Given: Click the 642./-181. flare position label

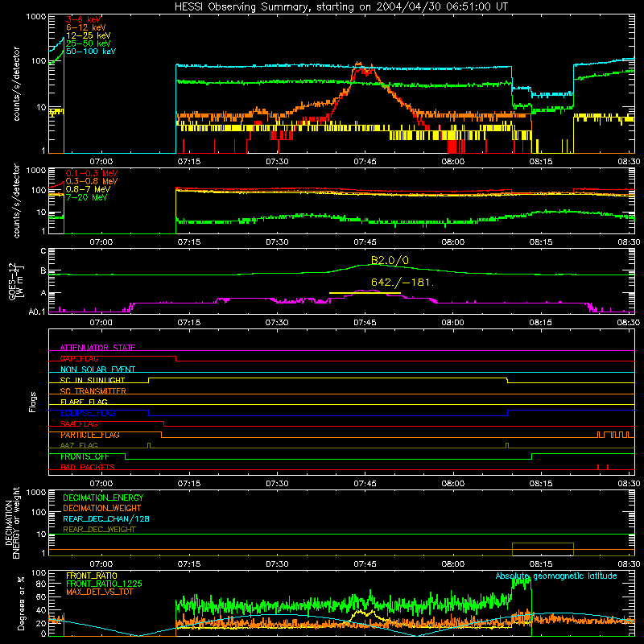Looking at the screenshot, I should tap(402, 283).
